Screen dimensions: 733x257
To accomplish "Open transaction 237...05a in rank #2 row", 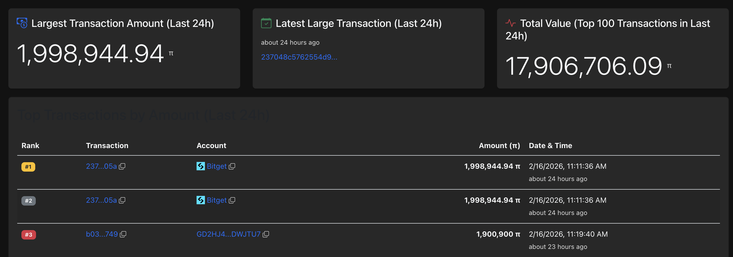I will pos(101,200).
